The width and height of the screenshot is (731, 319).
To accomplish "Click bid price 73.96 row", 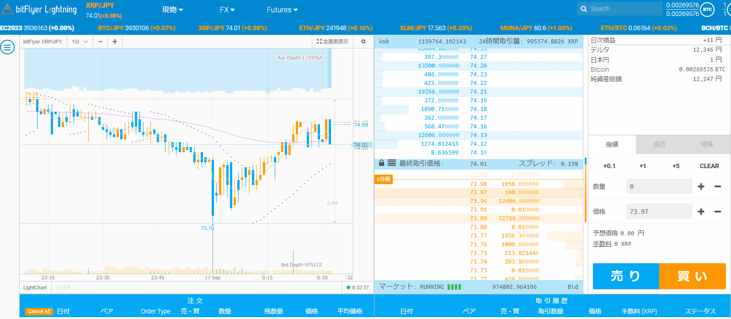I will pos(479,201).
